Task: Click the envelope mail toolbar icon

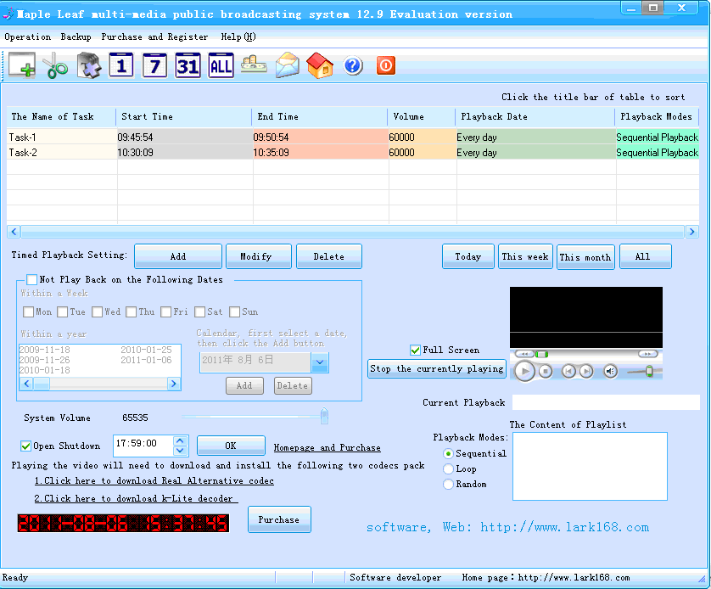Action: coord(288,65)
